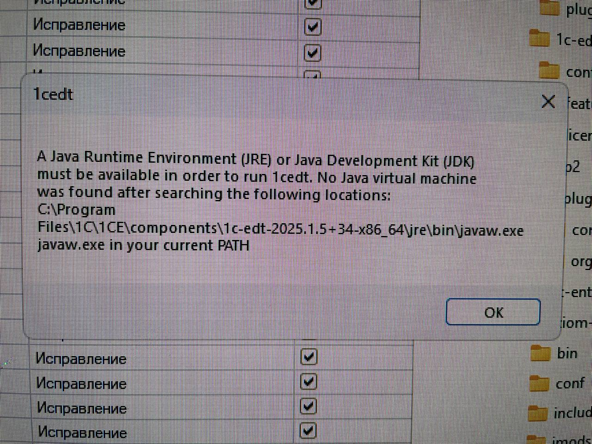
Task: Uncheck checkbox of topmost fully visible Исправление row
Action: (312, 27)
